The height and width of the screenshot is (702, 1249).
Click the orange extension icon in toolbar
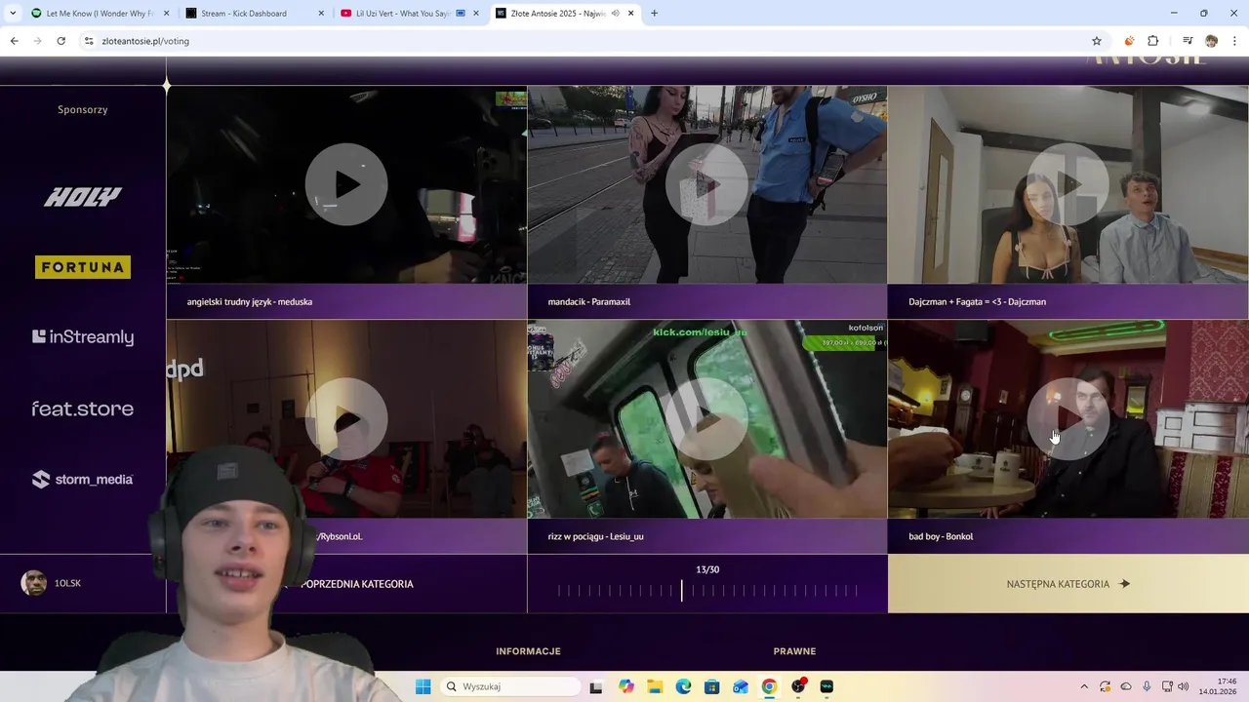coord(1129,41)
